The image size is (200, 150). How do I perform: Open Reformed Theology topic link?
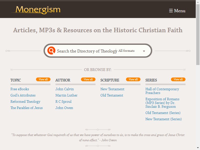click(25, 101)
